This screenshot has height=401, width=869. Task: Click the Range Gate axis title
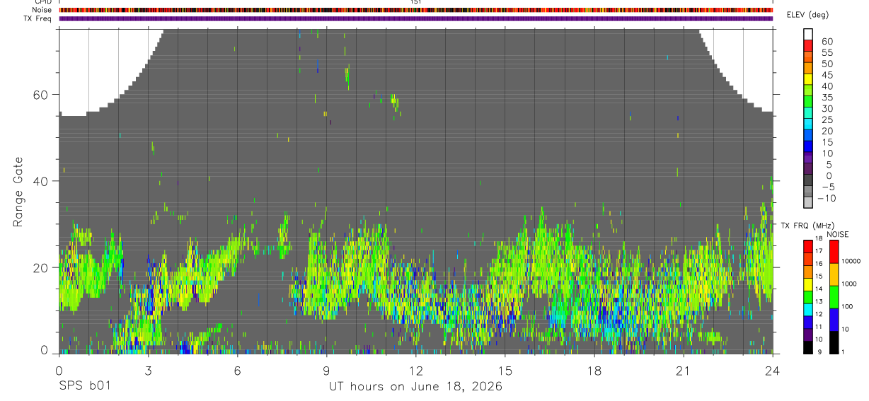pos(18,192)
